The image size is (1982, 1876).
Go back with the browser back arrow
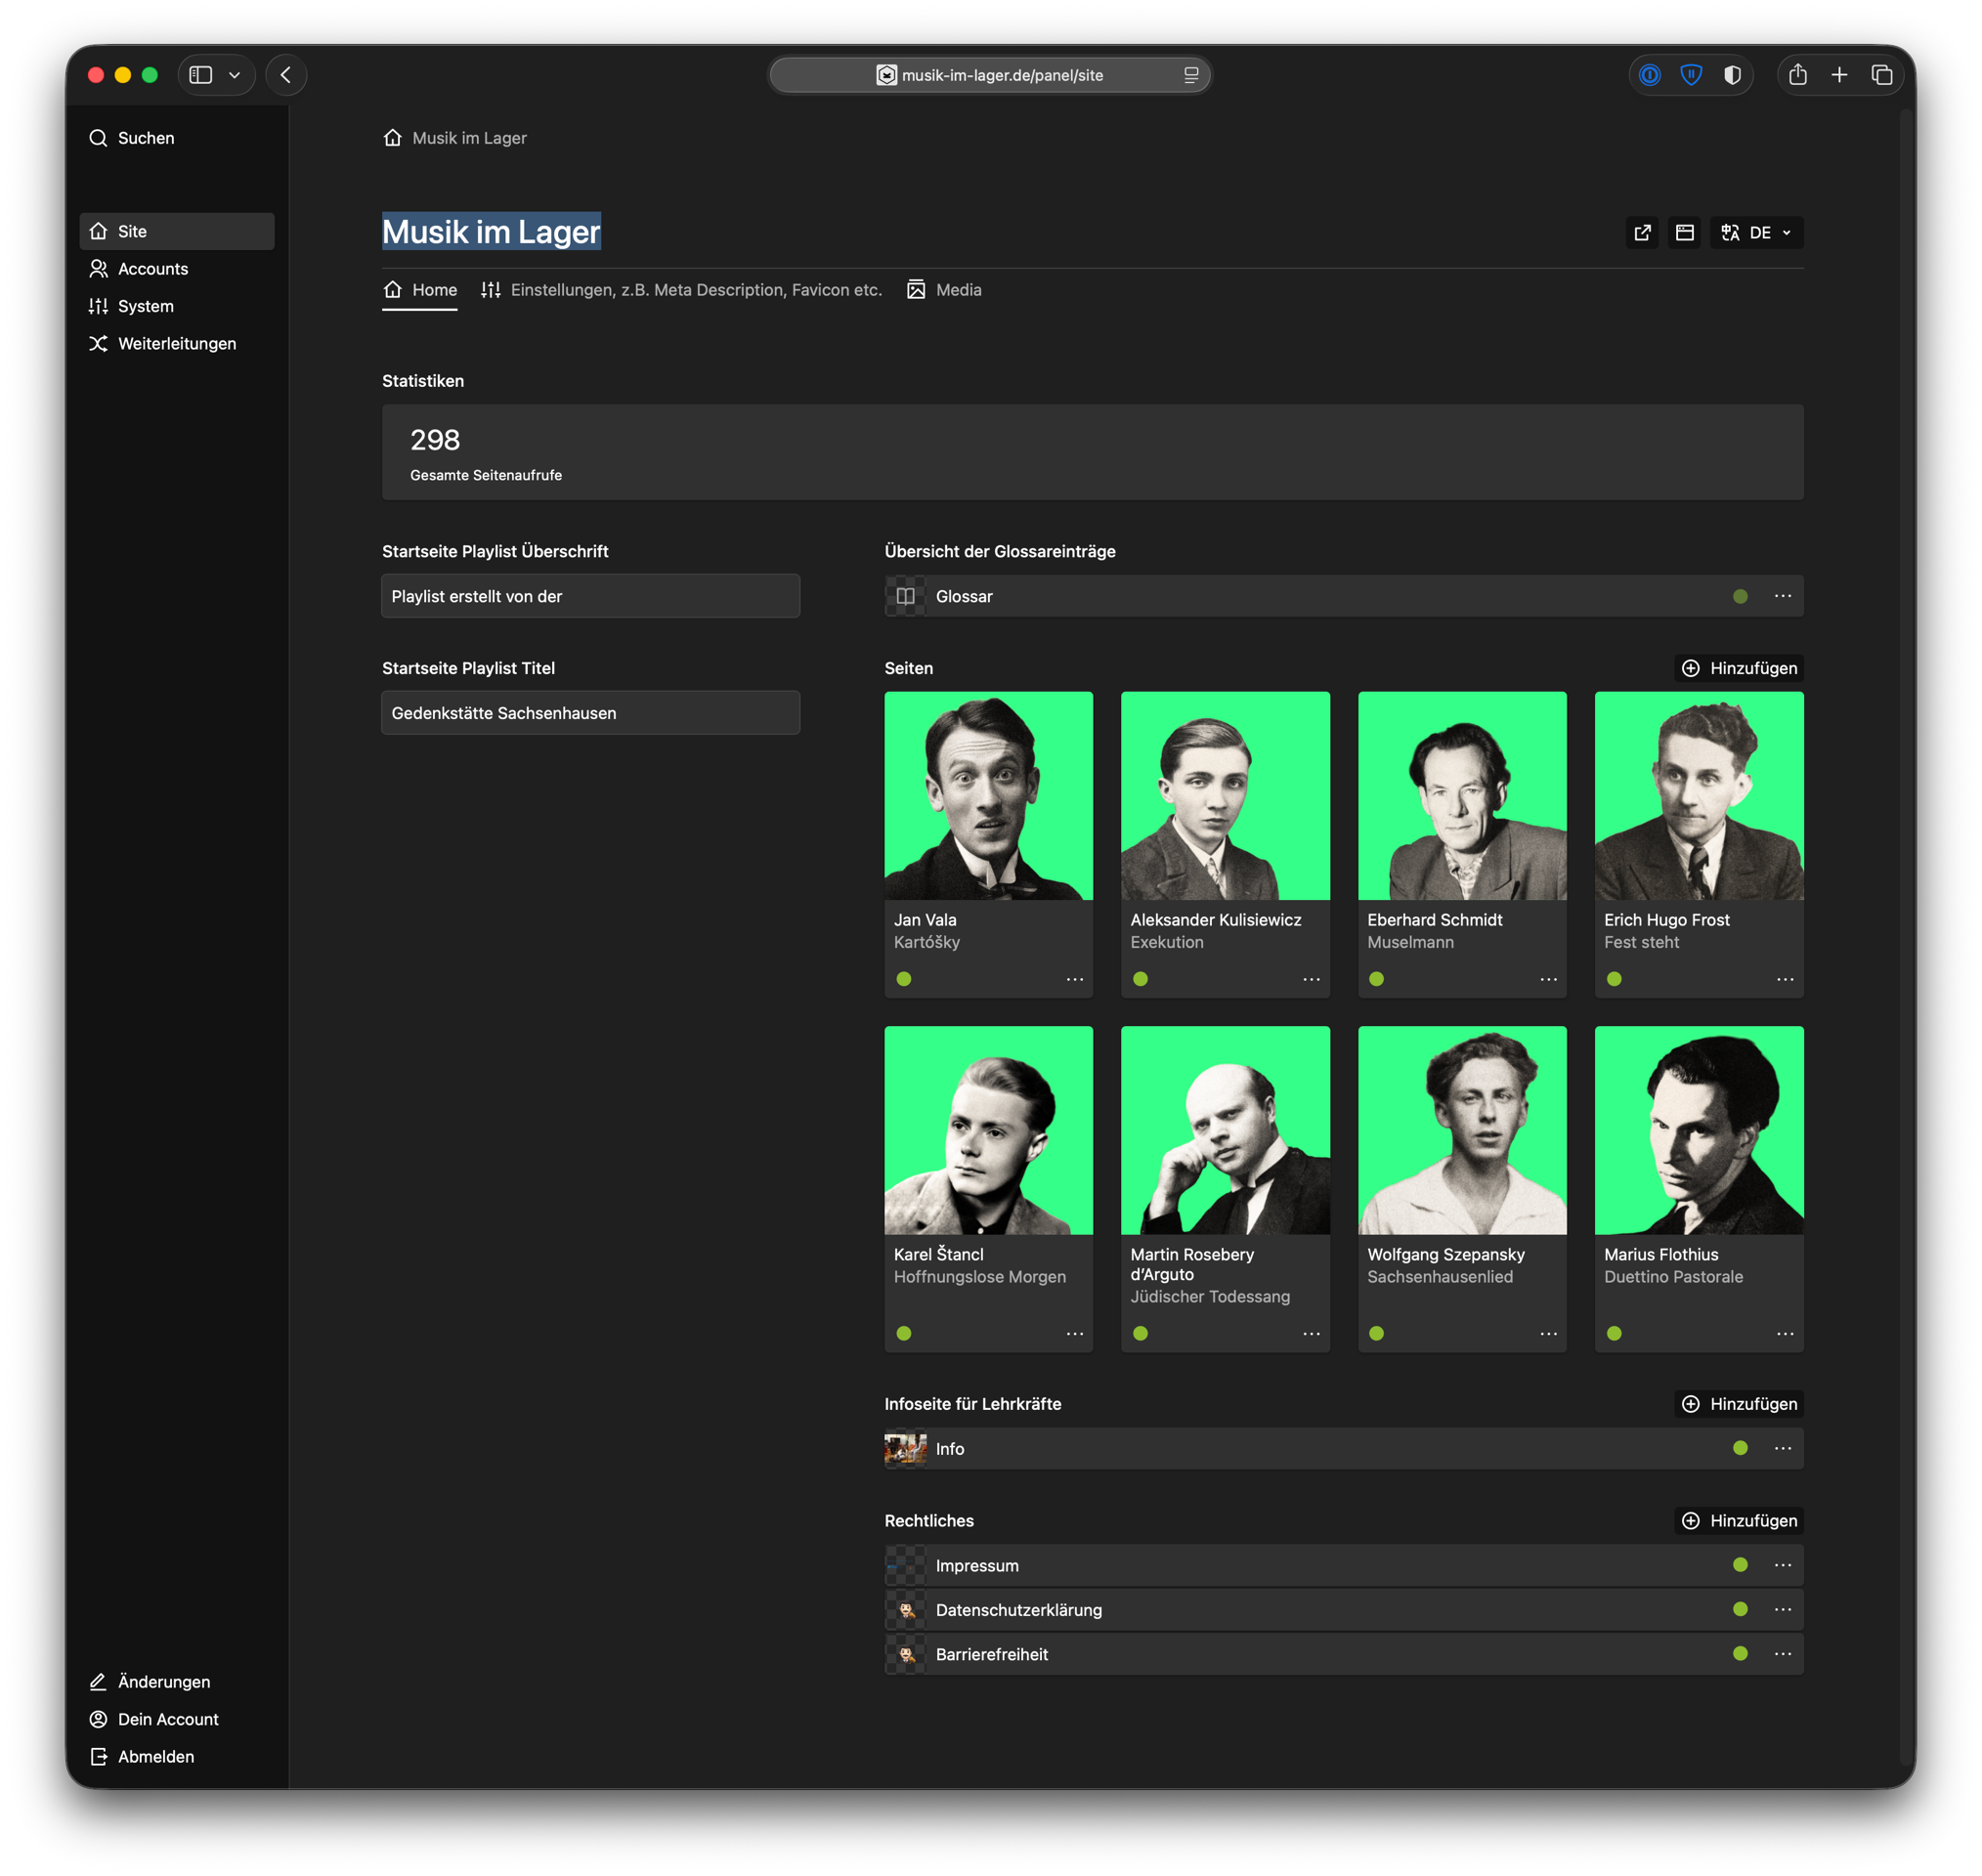click(x=286, y=75)
